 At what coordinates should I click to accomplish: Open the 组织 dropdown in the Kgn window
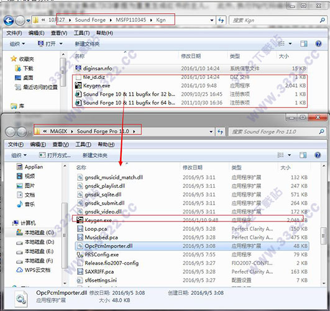(17, 44)
